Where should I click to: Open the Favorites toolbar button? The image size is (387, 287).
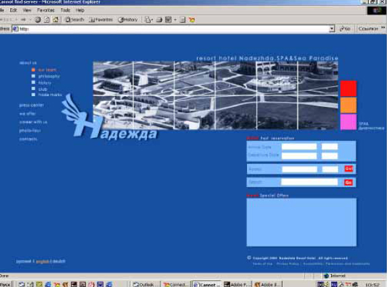pyautogui.click(x=101, y=19)
